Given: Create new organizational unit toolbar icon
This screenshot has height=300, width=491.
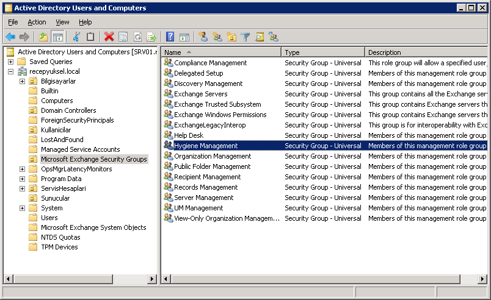Looking at the screenshot, I should click(x=231, y=37).
